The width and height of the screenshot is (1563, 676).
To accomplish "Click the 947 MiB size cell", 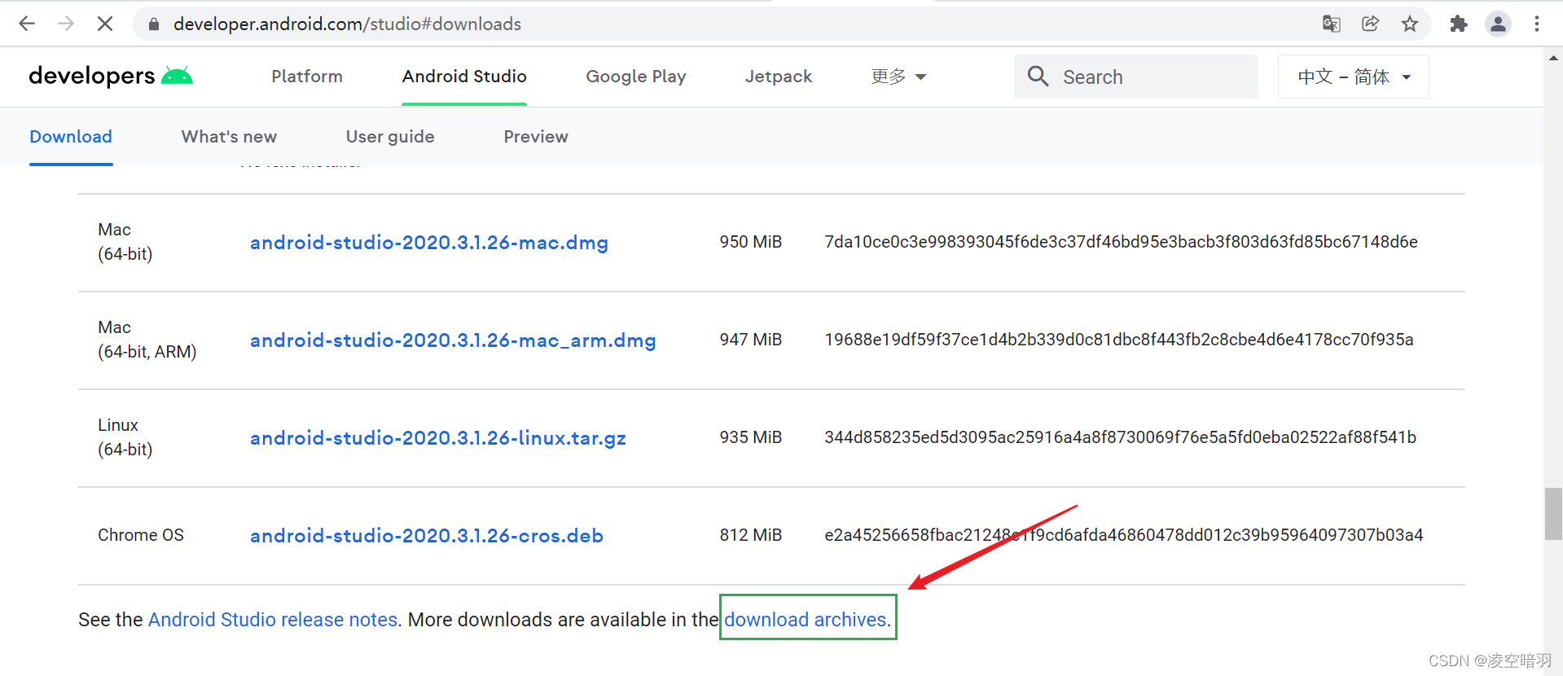I will click(x=751, y=340).
